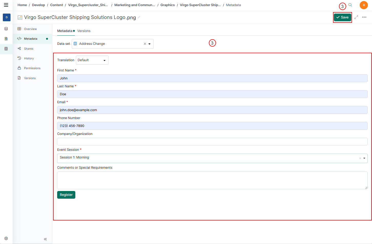Screen dimensions: 372x244
Task: Click the Save button
Action: (342, 17)
